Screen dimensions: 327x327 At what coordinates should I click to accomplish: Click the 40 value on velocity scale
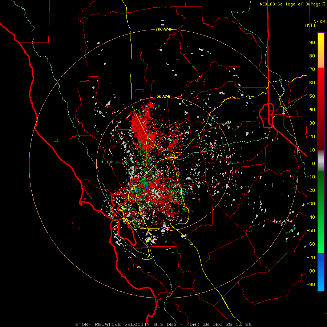tap(312, 110)
